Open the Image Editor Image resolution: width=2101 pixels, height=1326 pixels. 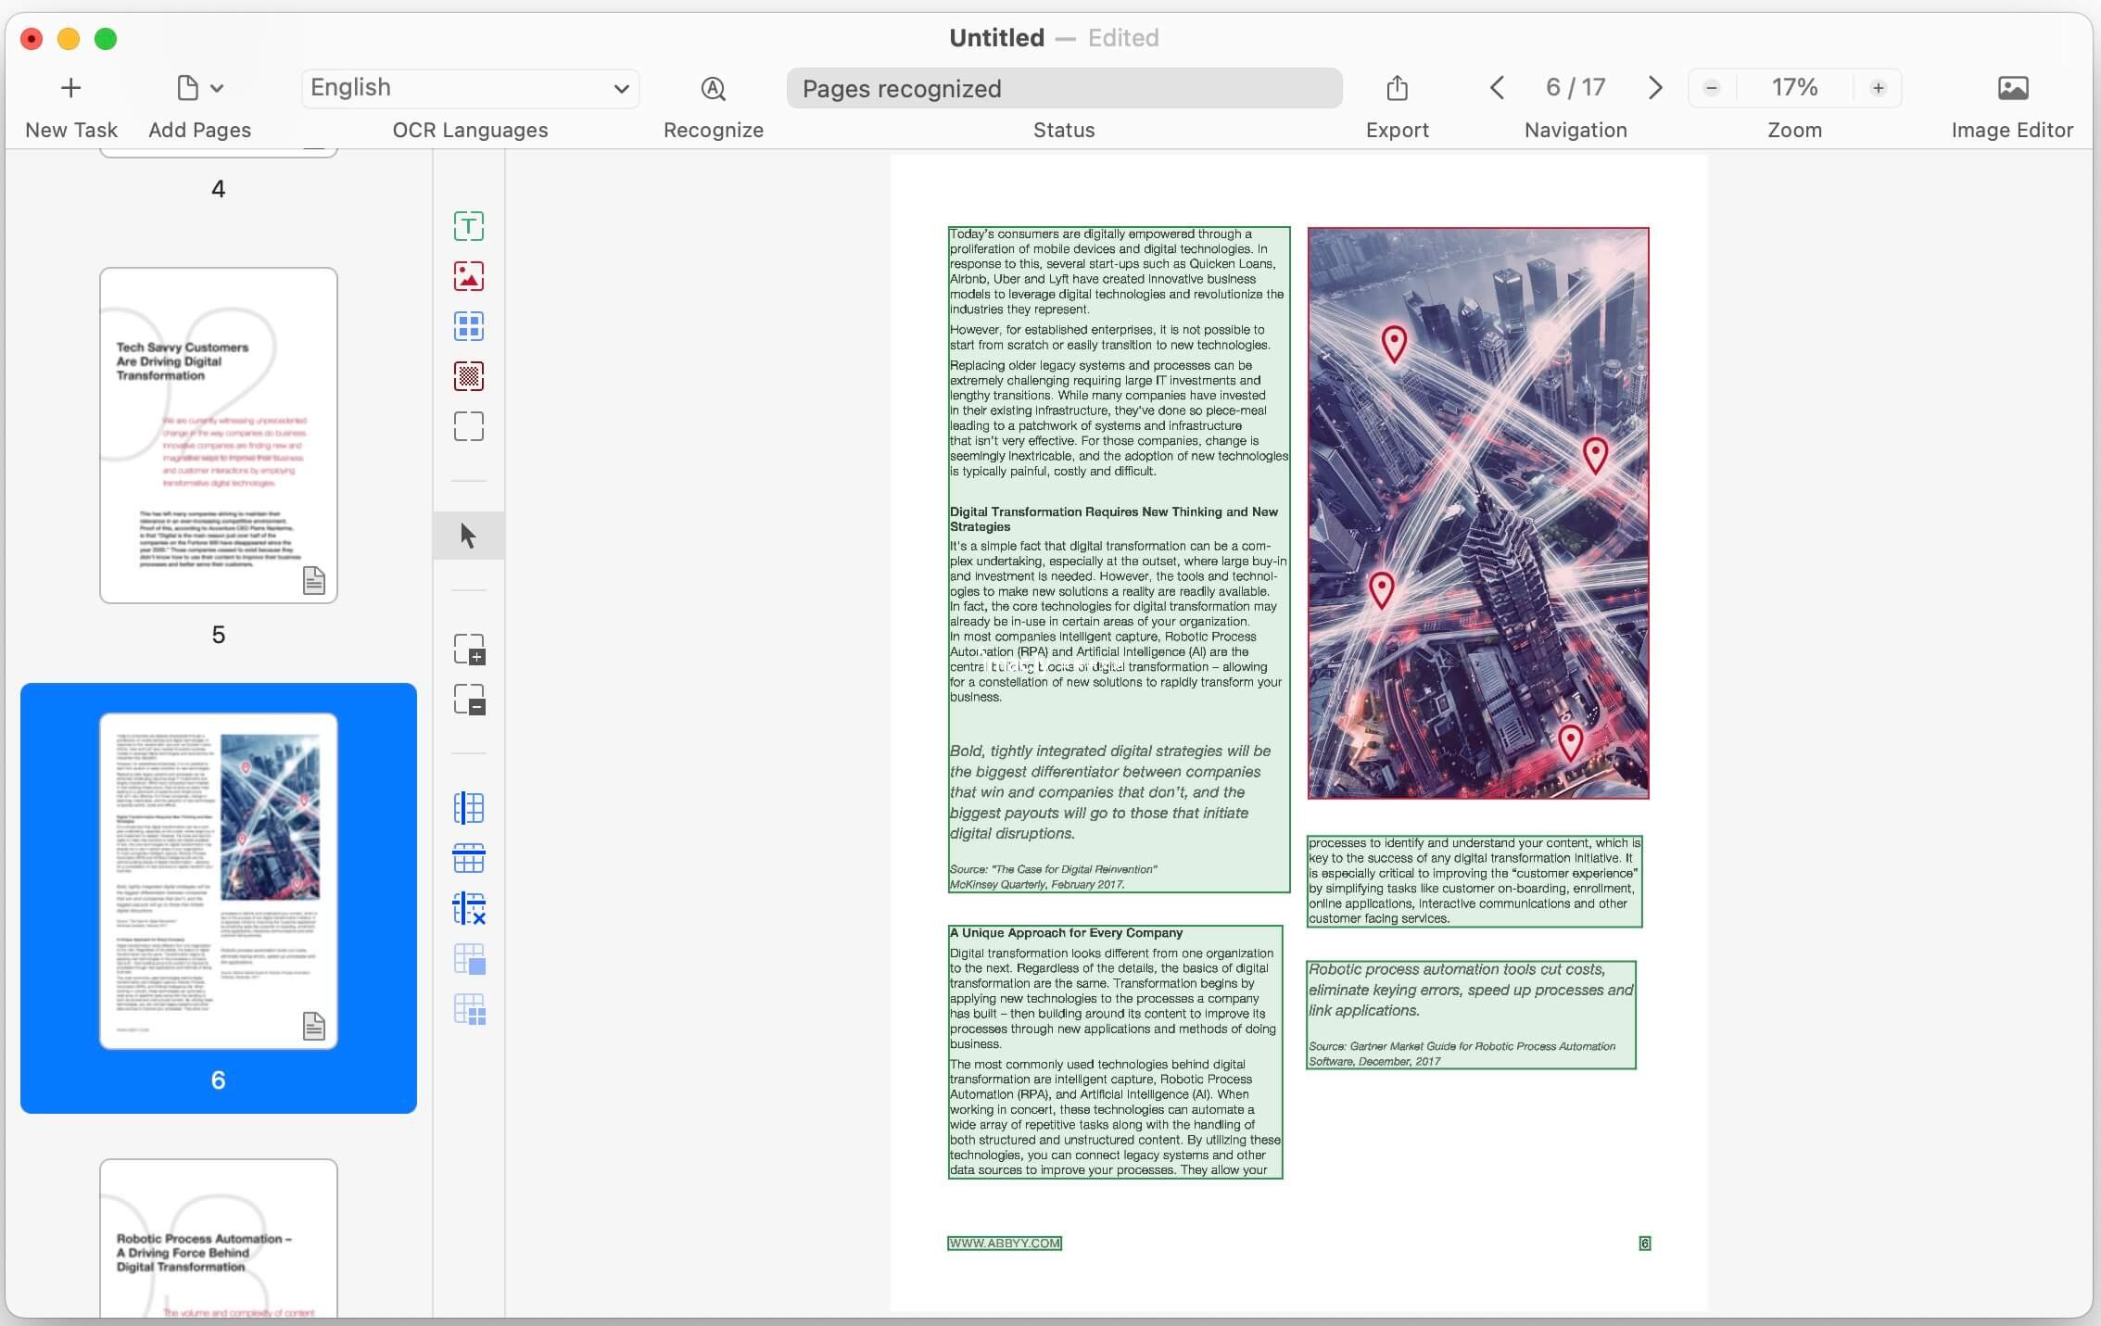pyautogui.click(x=2012, y=88)
